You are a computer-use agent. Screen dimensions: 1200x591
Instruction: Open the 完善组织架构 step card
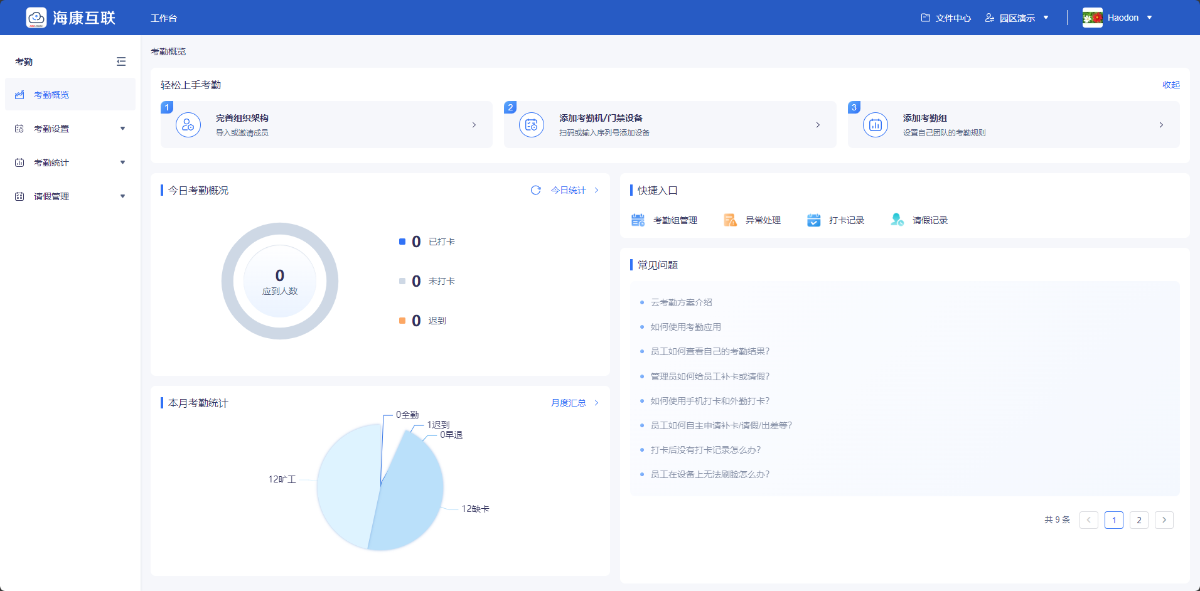(x=326, y=125)
